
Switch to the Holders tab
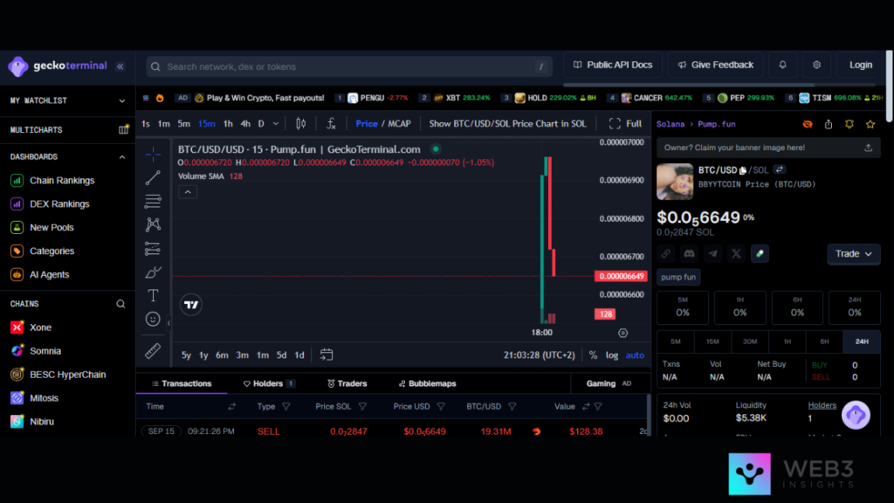[x=269, y=384]
